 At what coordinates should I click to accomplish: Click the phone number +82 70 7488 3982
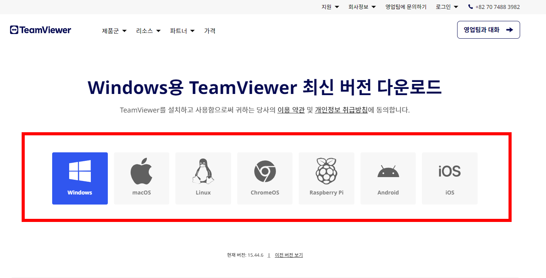click(494, 7)
